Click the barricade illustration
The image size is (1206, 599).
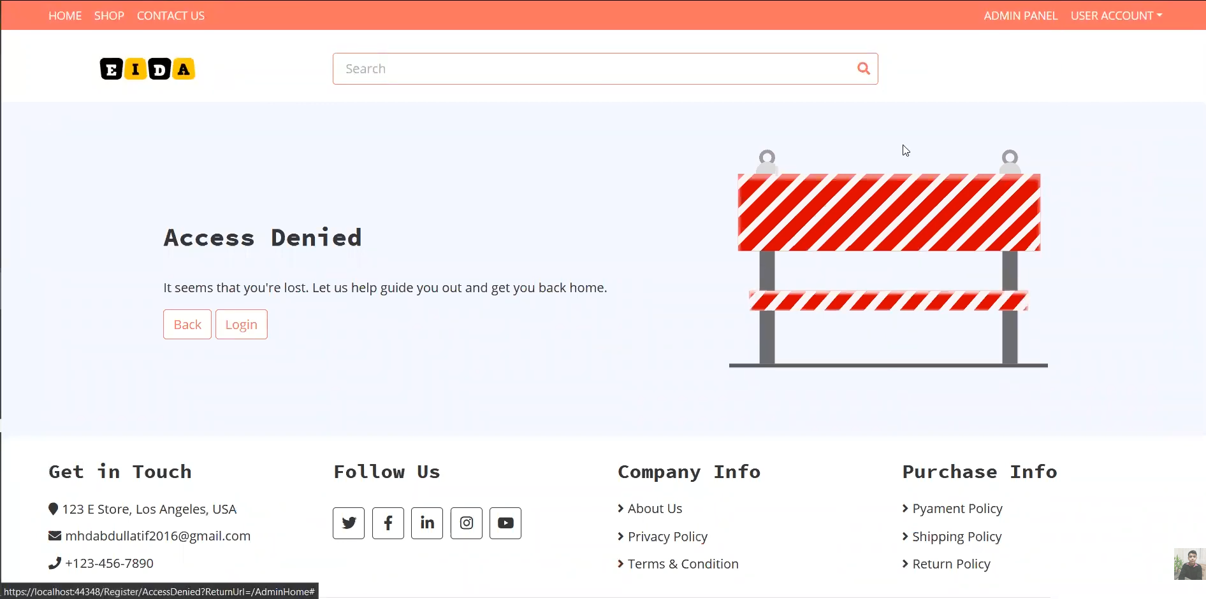click(889, 258)
